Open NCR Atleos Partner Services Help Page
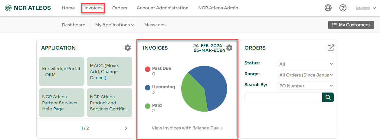Screen dimensions: 380x140 [x=62, y=103]
